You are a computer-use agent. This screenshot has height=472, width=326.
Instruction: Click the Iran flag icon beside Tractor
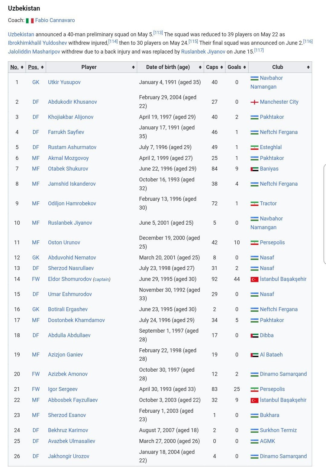tap(254, 204)
